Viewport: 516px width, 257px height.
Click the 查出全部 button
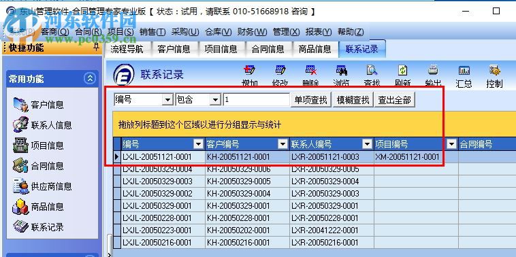pyautogui.click(x=395, y=99)
